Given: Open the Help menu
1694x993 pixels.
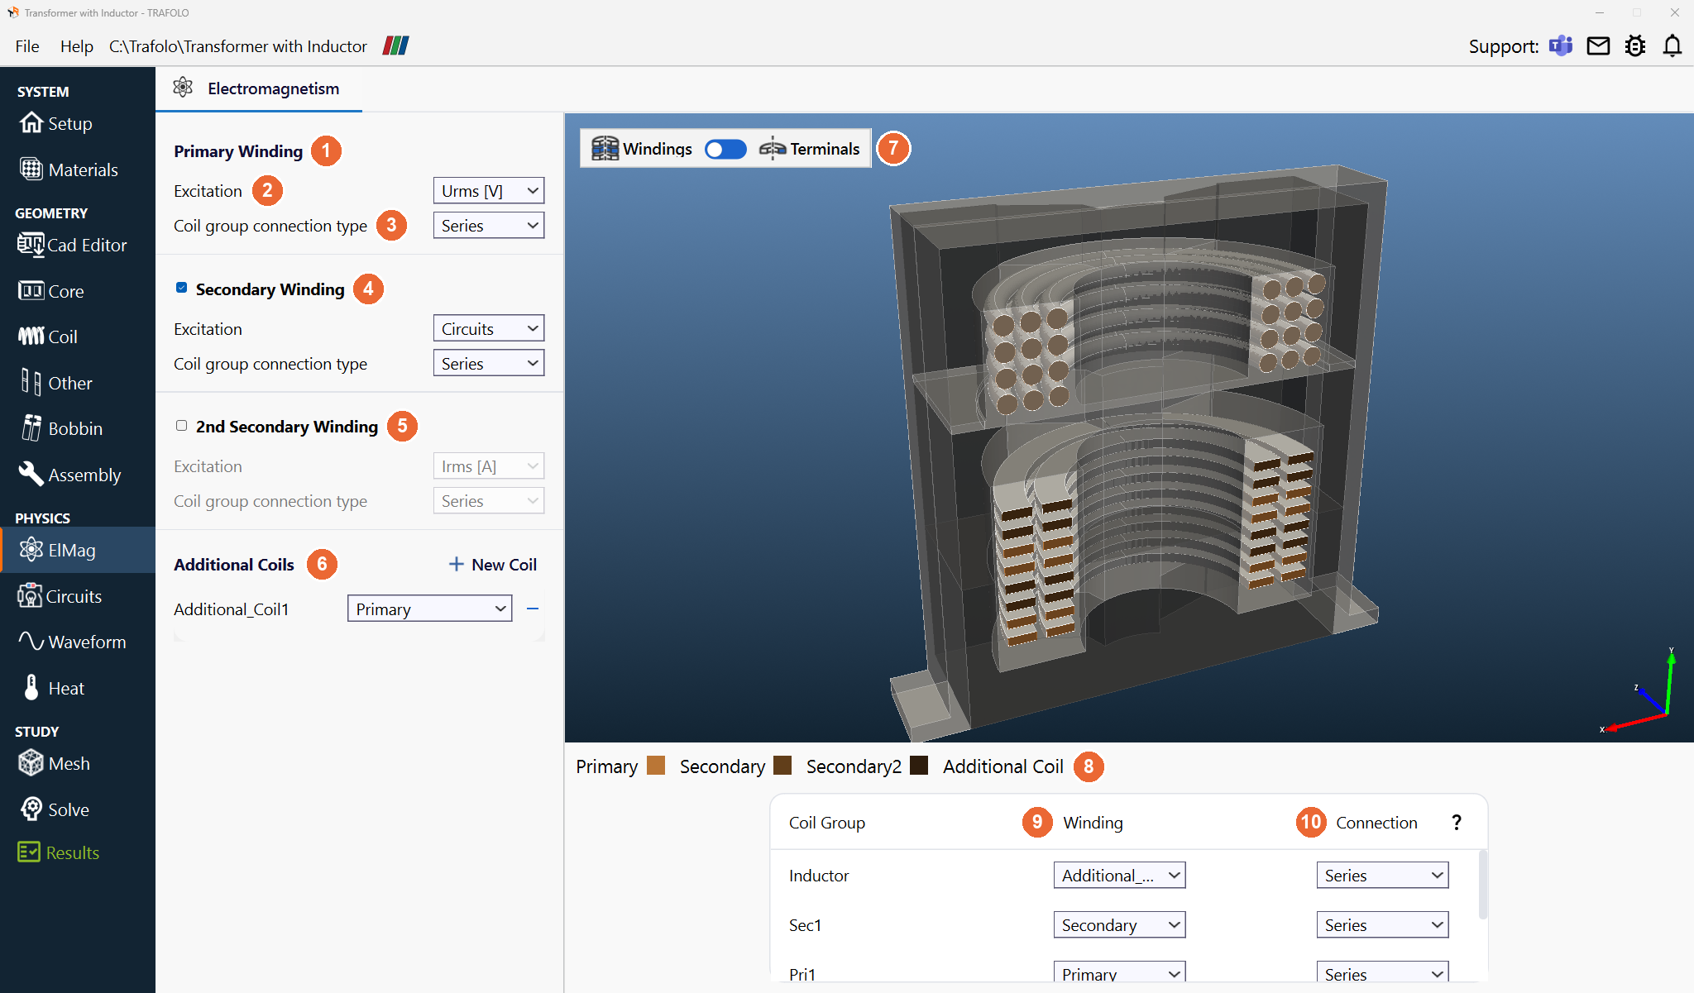Looking at the screenshot, I should click(76, 46).
